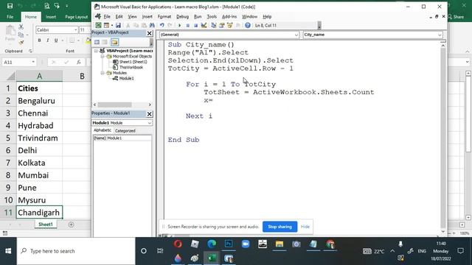
Task: Open the Tools menu
Action: pos(212,16)
